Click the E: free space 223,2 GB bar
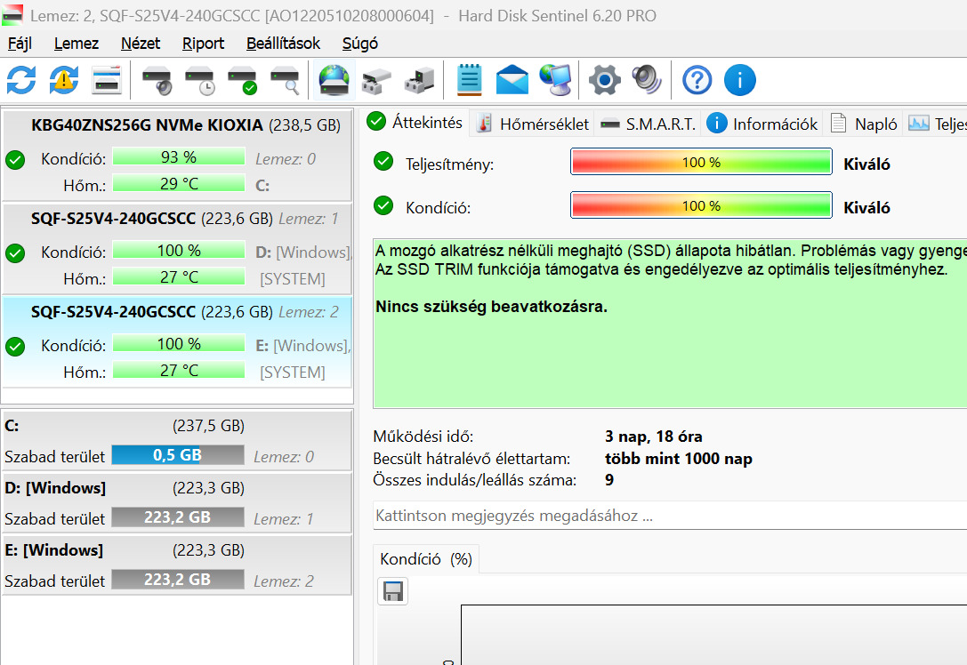 coord(178,580)
